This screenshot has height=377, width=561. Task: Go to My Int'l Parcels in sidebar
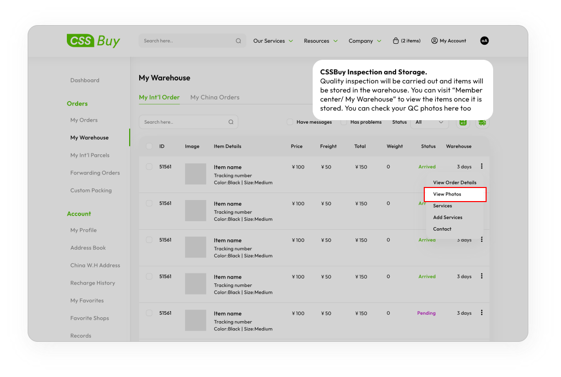pos(89,155)
